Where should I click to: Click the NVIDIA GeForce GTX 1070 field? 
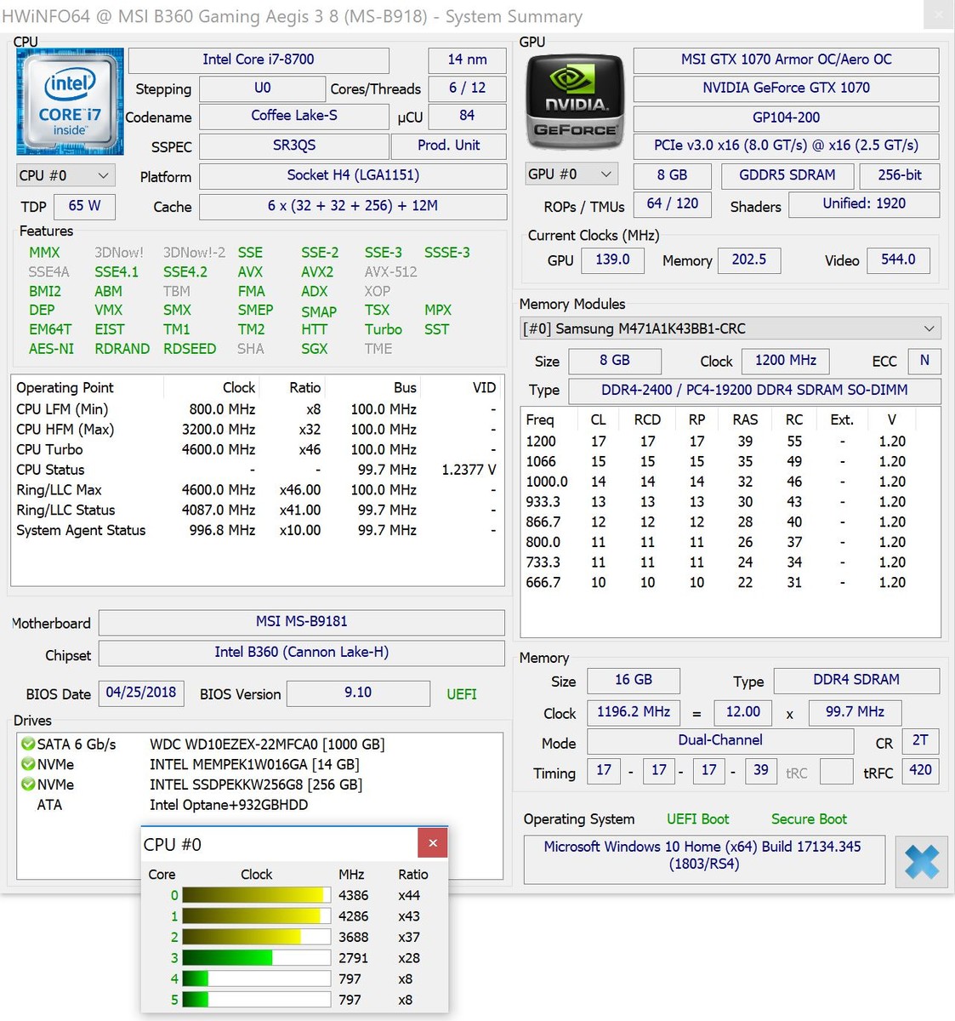click(787, 88)
